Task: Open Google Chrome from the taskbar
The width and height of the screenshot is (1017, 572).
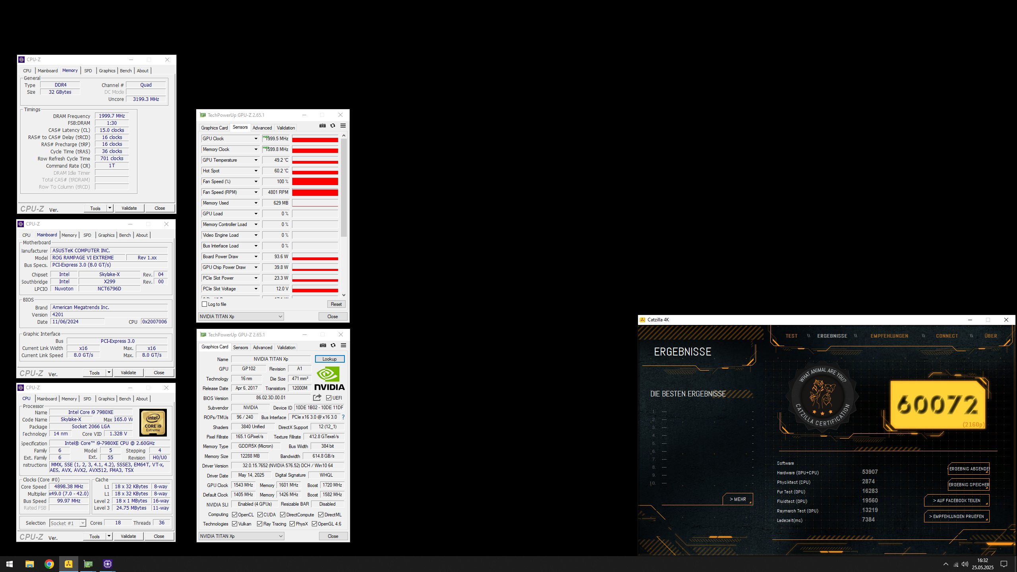Action: click(x=49, y=564)
